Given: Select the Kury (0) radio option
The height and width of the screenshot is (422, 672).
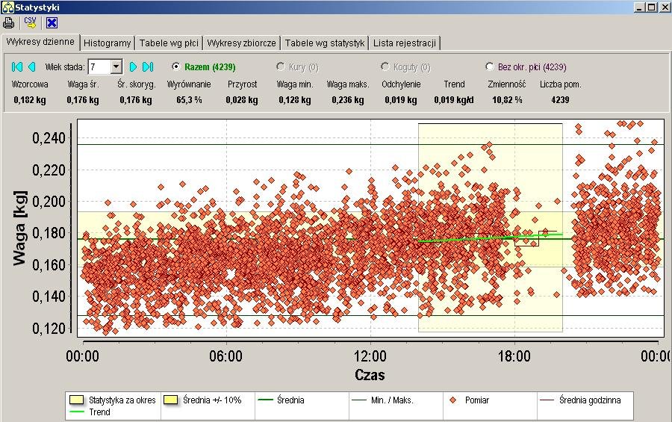Looking at the screenshot, I should pos(281,66).
